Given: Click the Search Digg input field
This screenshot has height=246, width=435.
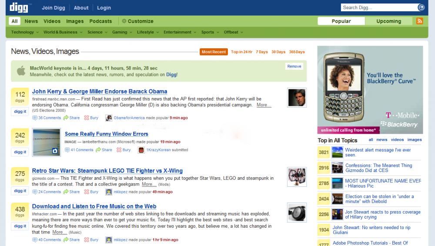Looking at the screenshot, I should (x=379, y=7).
